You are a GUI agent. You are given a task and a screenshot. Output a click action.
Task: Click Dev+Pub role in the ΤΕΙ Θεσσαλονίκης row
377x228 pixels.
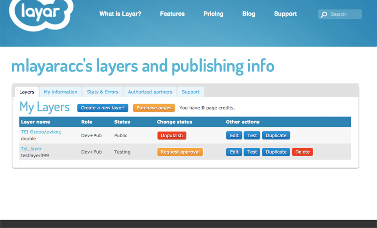(x=91, y=136)
